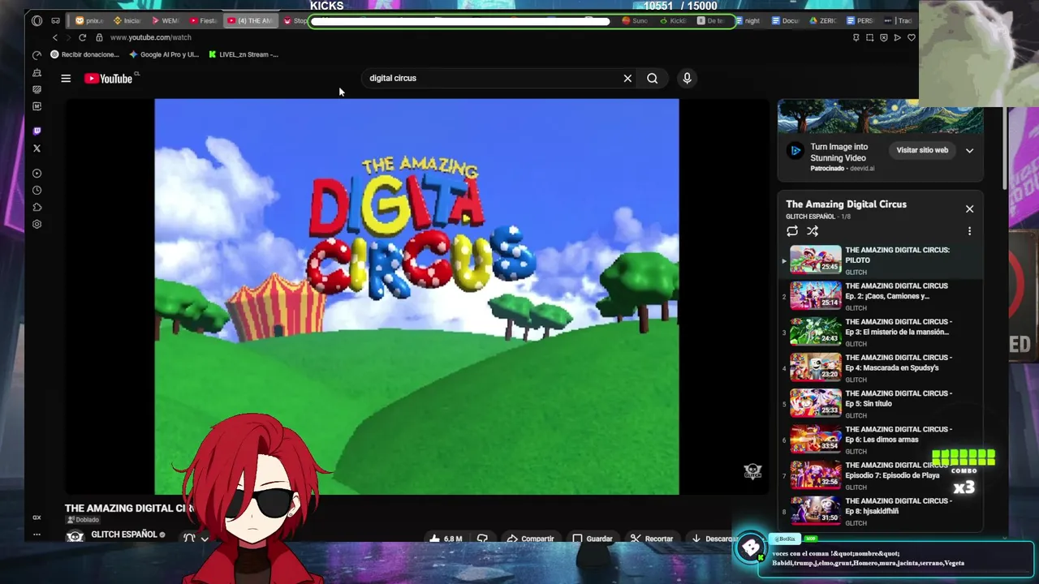The image size is (1039, 584).
Task: Bookmark the page with the heart icon
Action: pyautogui.click(x=911, y=37)
